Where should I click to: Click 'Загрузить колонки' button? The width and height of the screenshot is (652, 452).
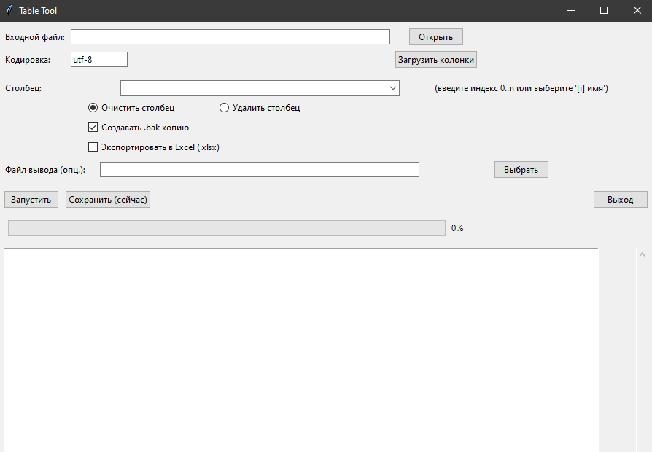coord(436,60)
